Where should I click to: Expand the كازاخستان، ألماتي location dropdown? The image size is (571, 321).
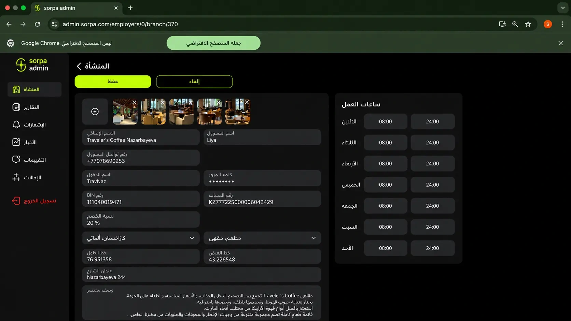tap(141, 238)
